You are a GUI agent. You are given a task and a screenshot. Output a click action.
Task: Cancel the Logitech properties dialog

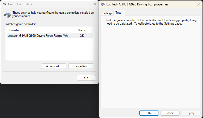170,113
